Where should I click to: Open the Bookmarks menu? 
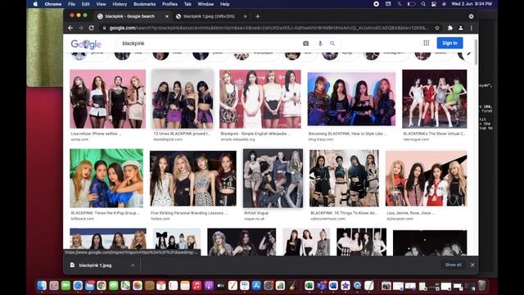[144, 4]
